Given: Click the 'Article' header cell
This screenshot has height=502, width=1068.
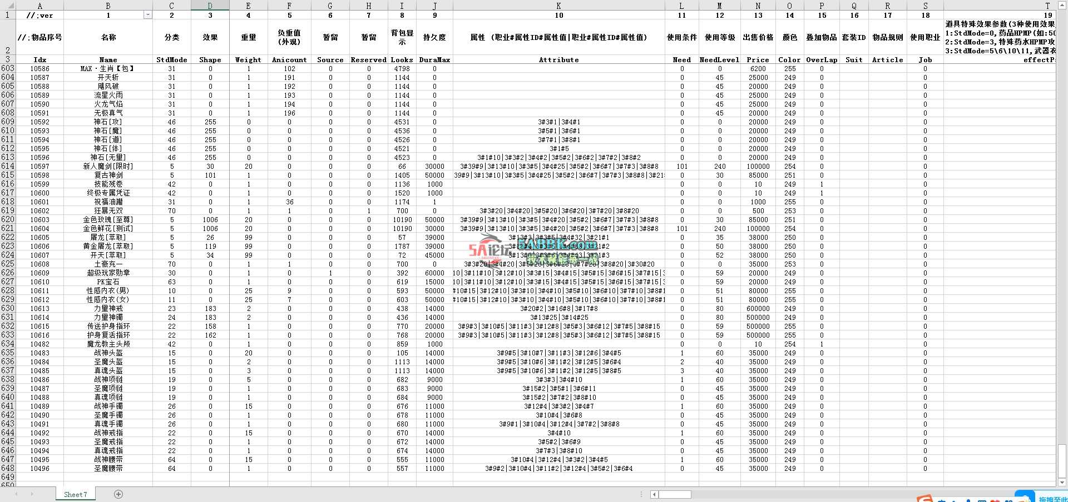Looking at the screenshot, I should [887, 59].
